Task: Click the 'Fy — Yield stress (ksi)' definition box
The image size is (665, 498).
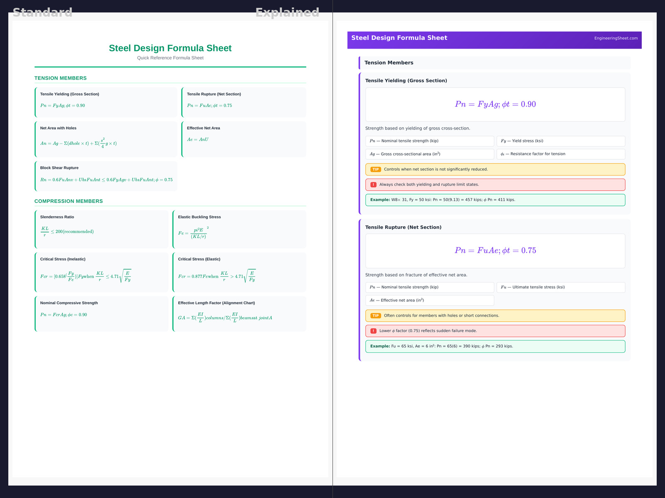Action: click(560, 141)
